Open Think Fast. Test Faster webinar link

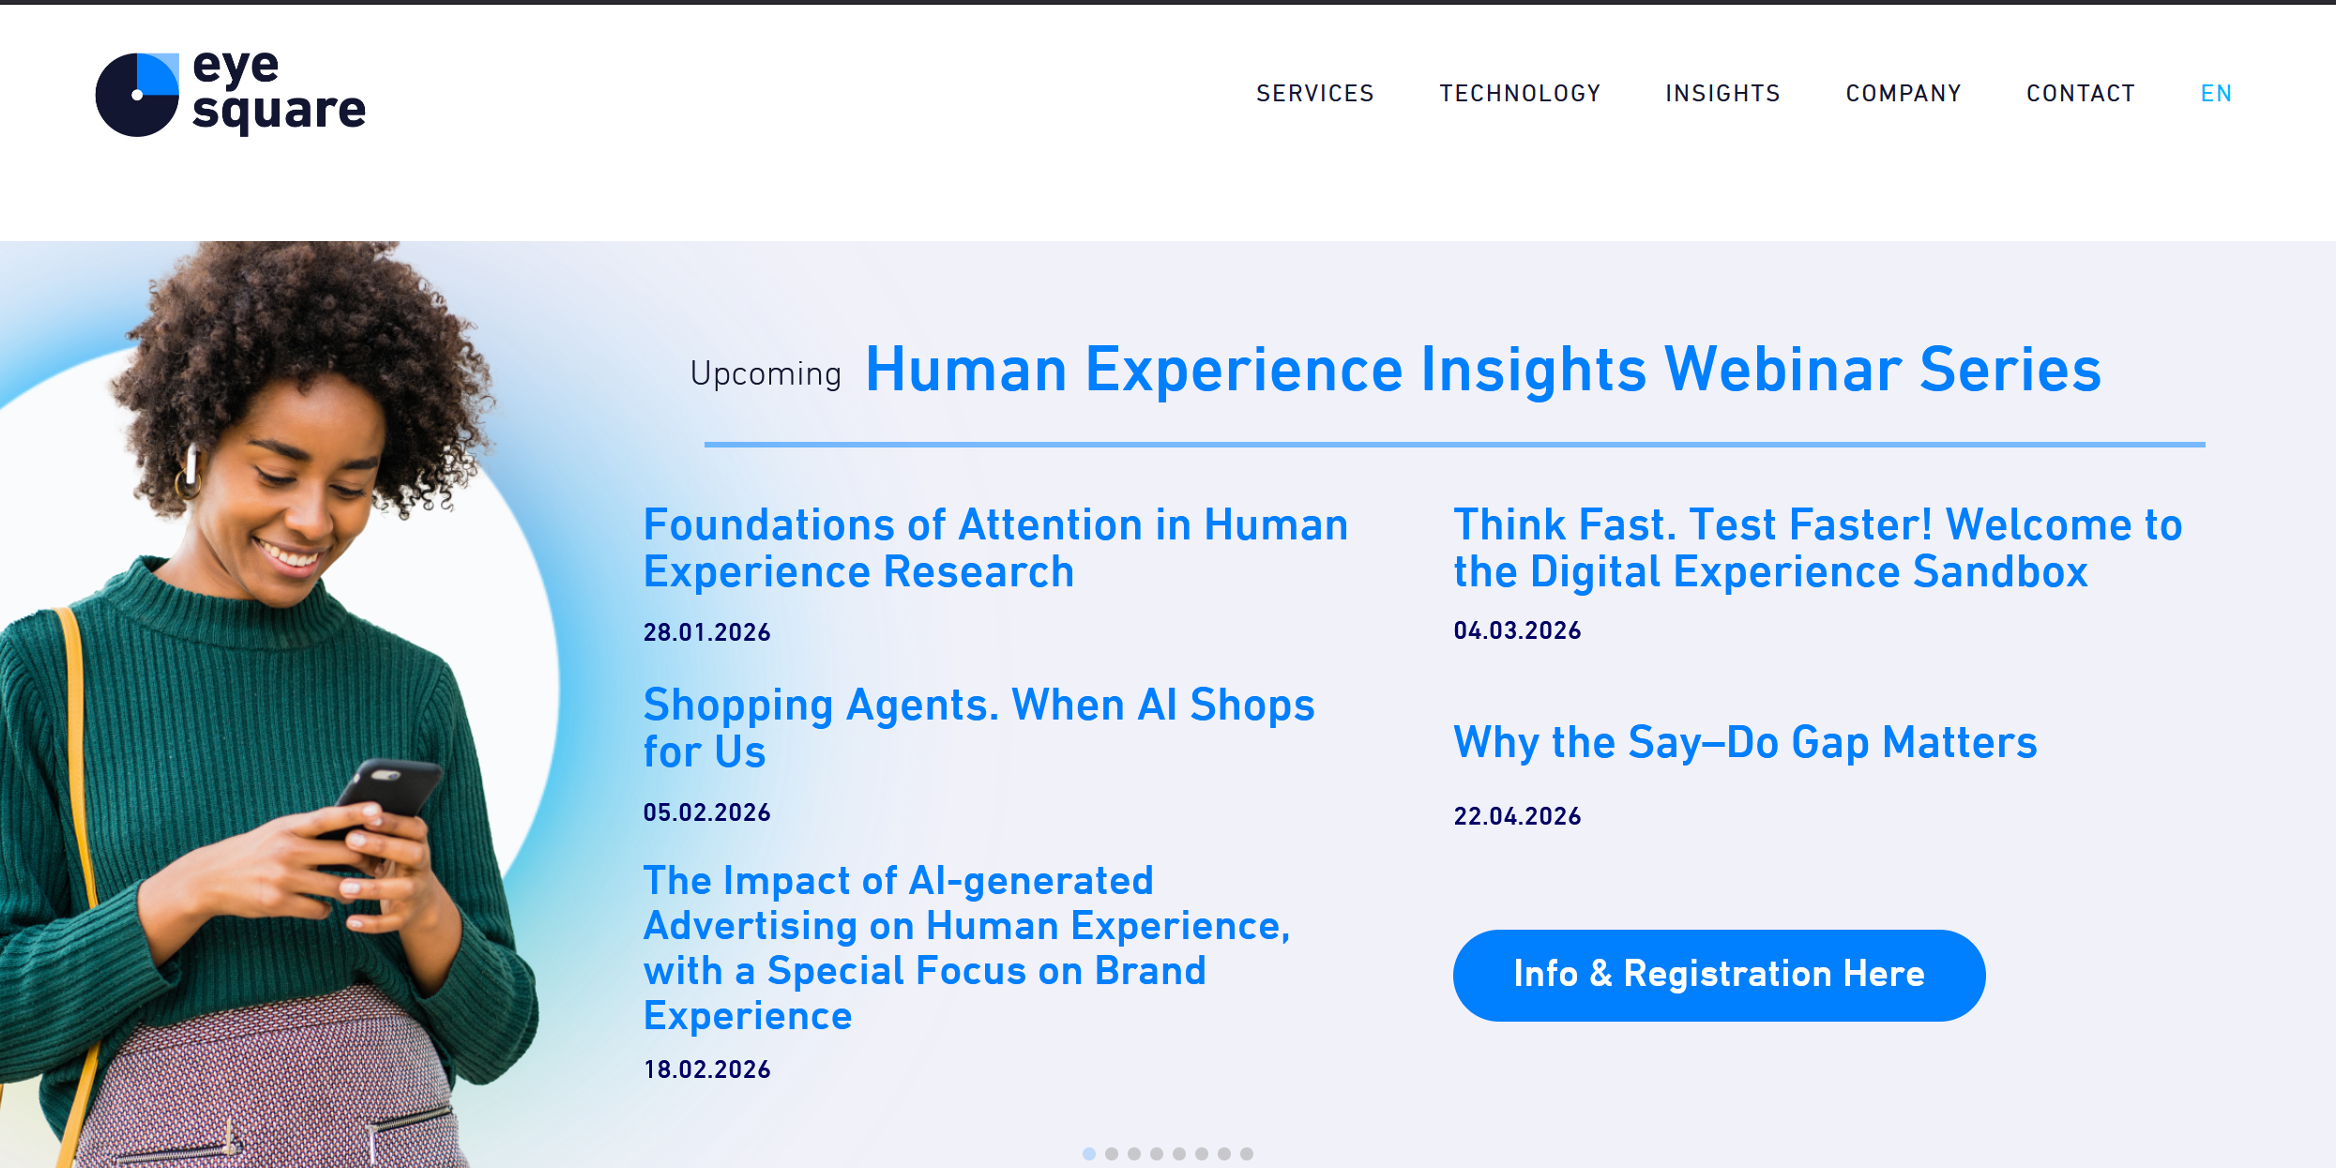[x=1817, y=548]
